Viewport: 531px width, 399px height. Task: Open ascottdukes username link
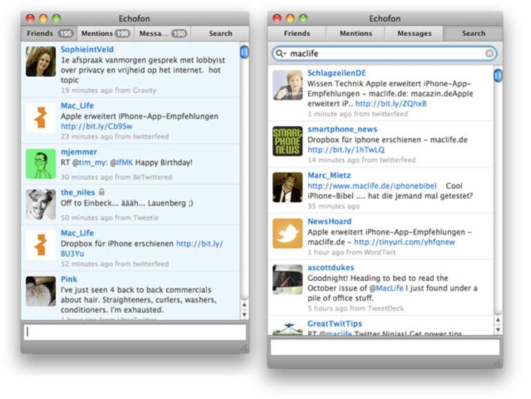[330, 268]
